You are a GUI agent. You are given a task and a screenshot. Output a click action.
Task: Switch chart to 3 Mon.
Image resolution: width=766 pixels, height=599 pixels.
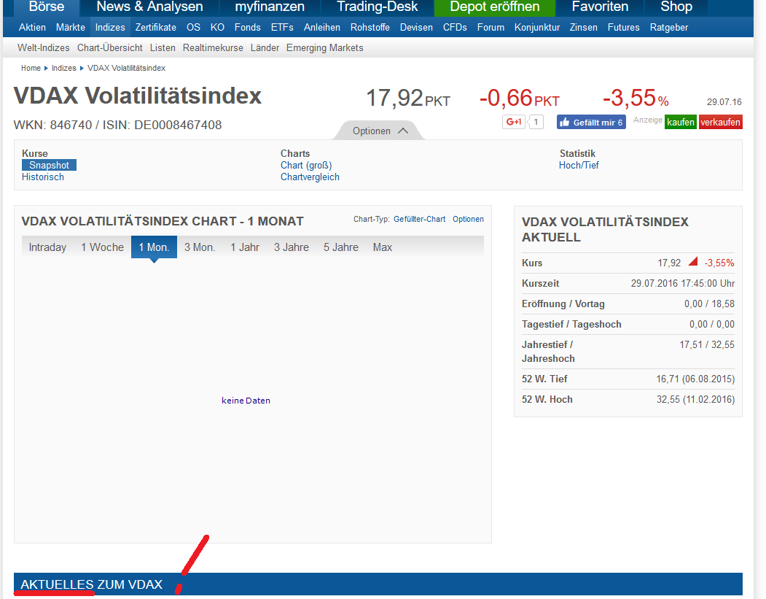pyautogui.click(x=200, y=247)
